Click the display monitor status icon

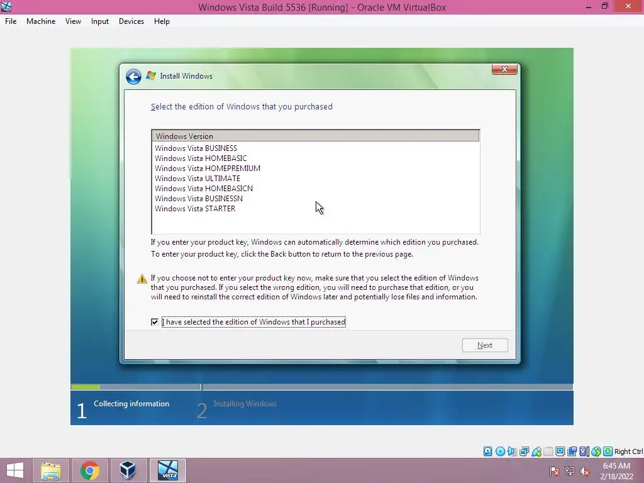(x=560, y=452)
